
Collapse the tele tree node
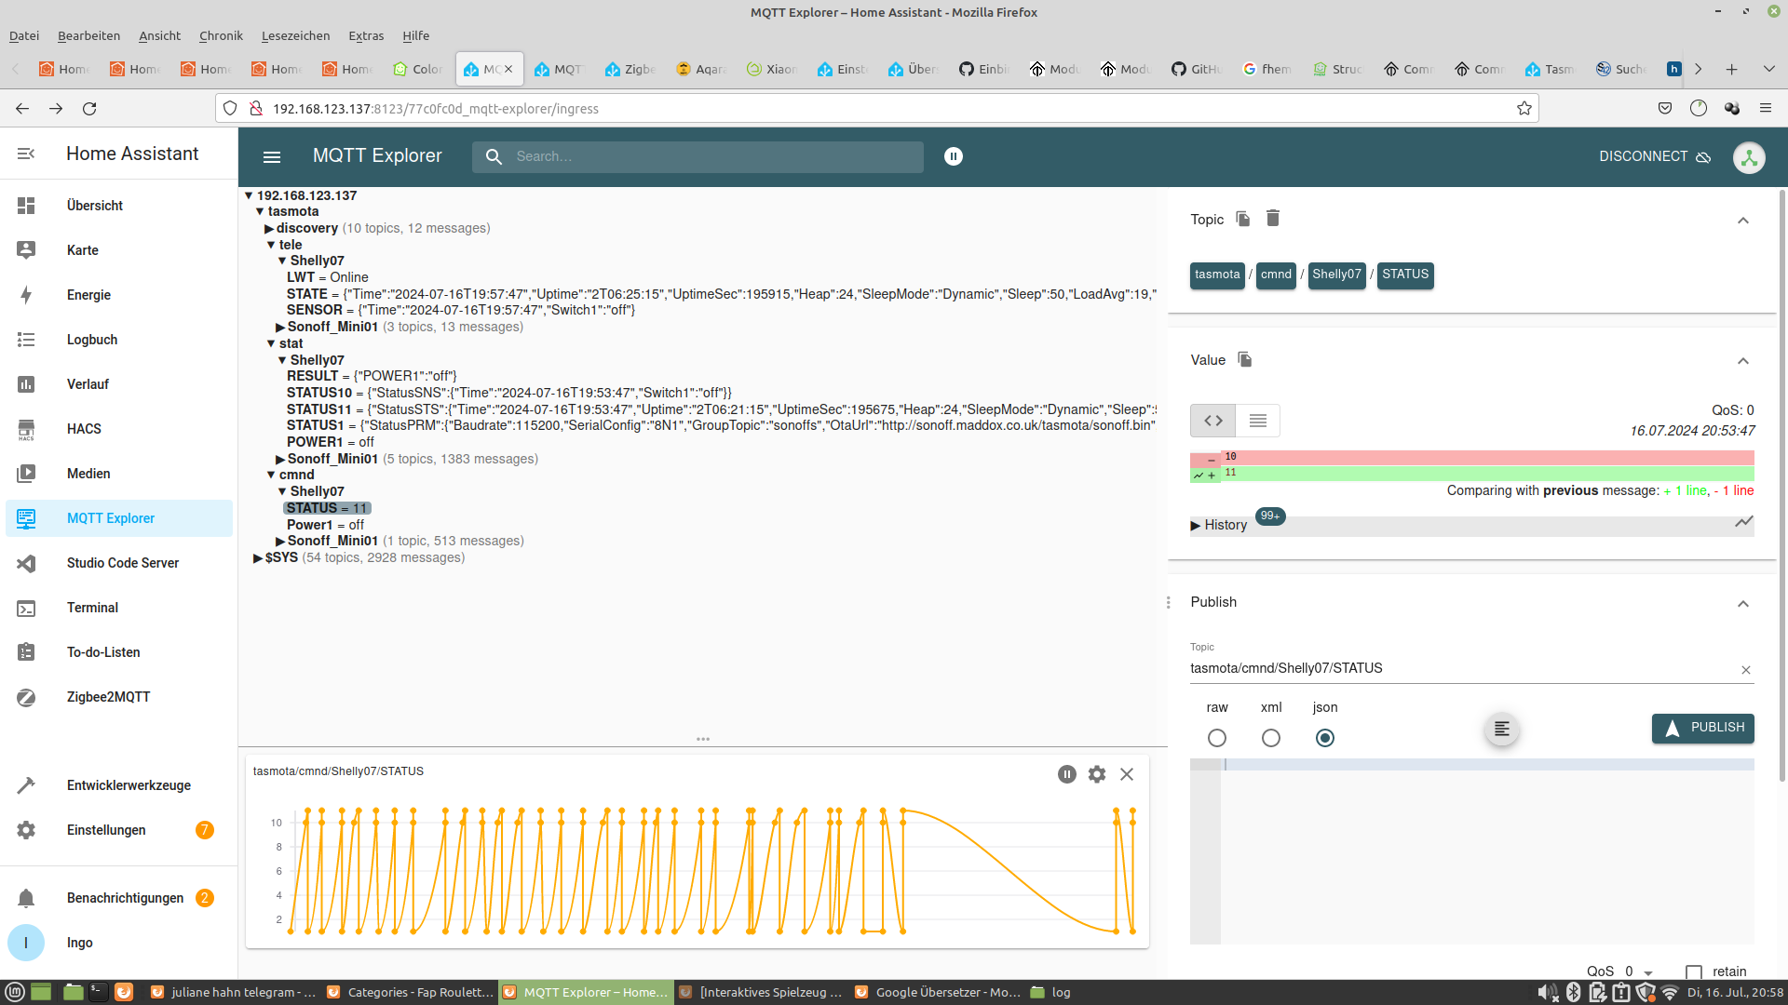pyautogui.click(x=271, y=246)
